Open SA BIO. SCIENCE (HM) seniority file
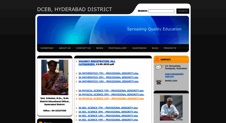 [x=108, y=120]
